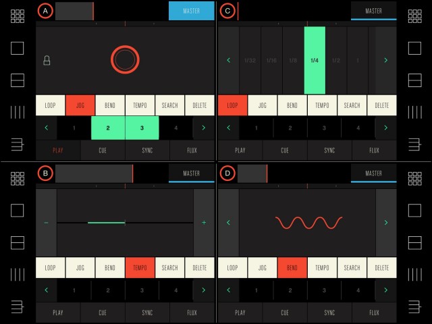432x324 pixels.
Task: Click the lock icon in deck A
Action: tap(47, 60)
